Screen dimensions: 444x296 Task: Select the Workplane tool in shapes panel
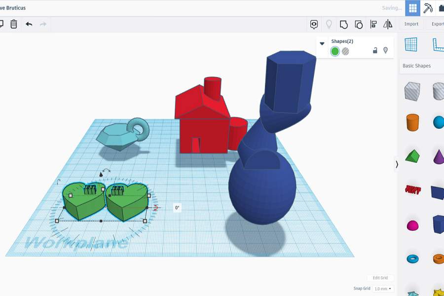pos(411,44)
